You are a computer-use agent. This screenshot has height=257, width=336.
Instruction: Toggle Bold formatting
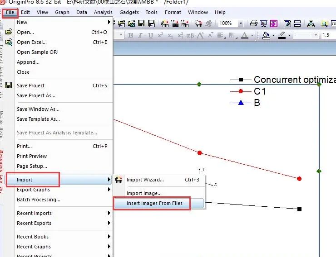click(x=130, y=35)
